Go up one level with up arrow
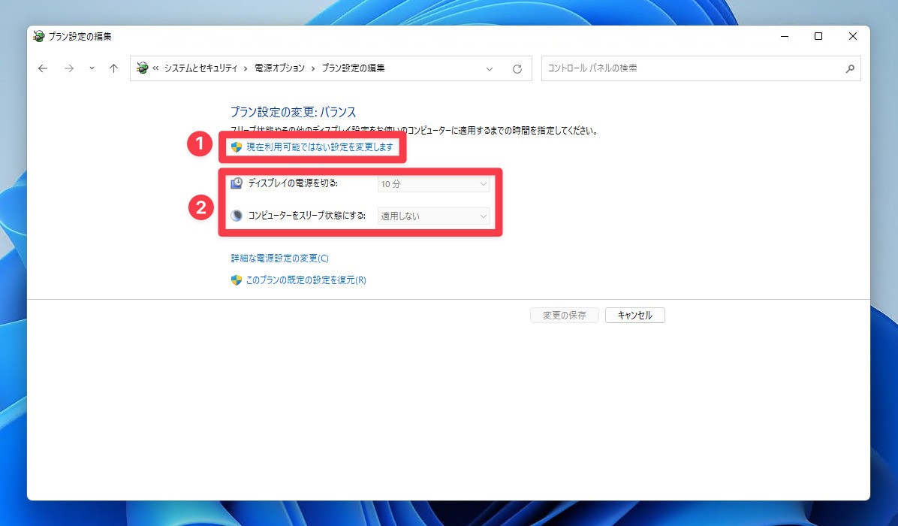 point(113,69)
